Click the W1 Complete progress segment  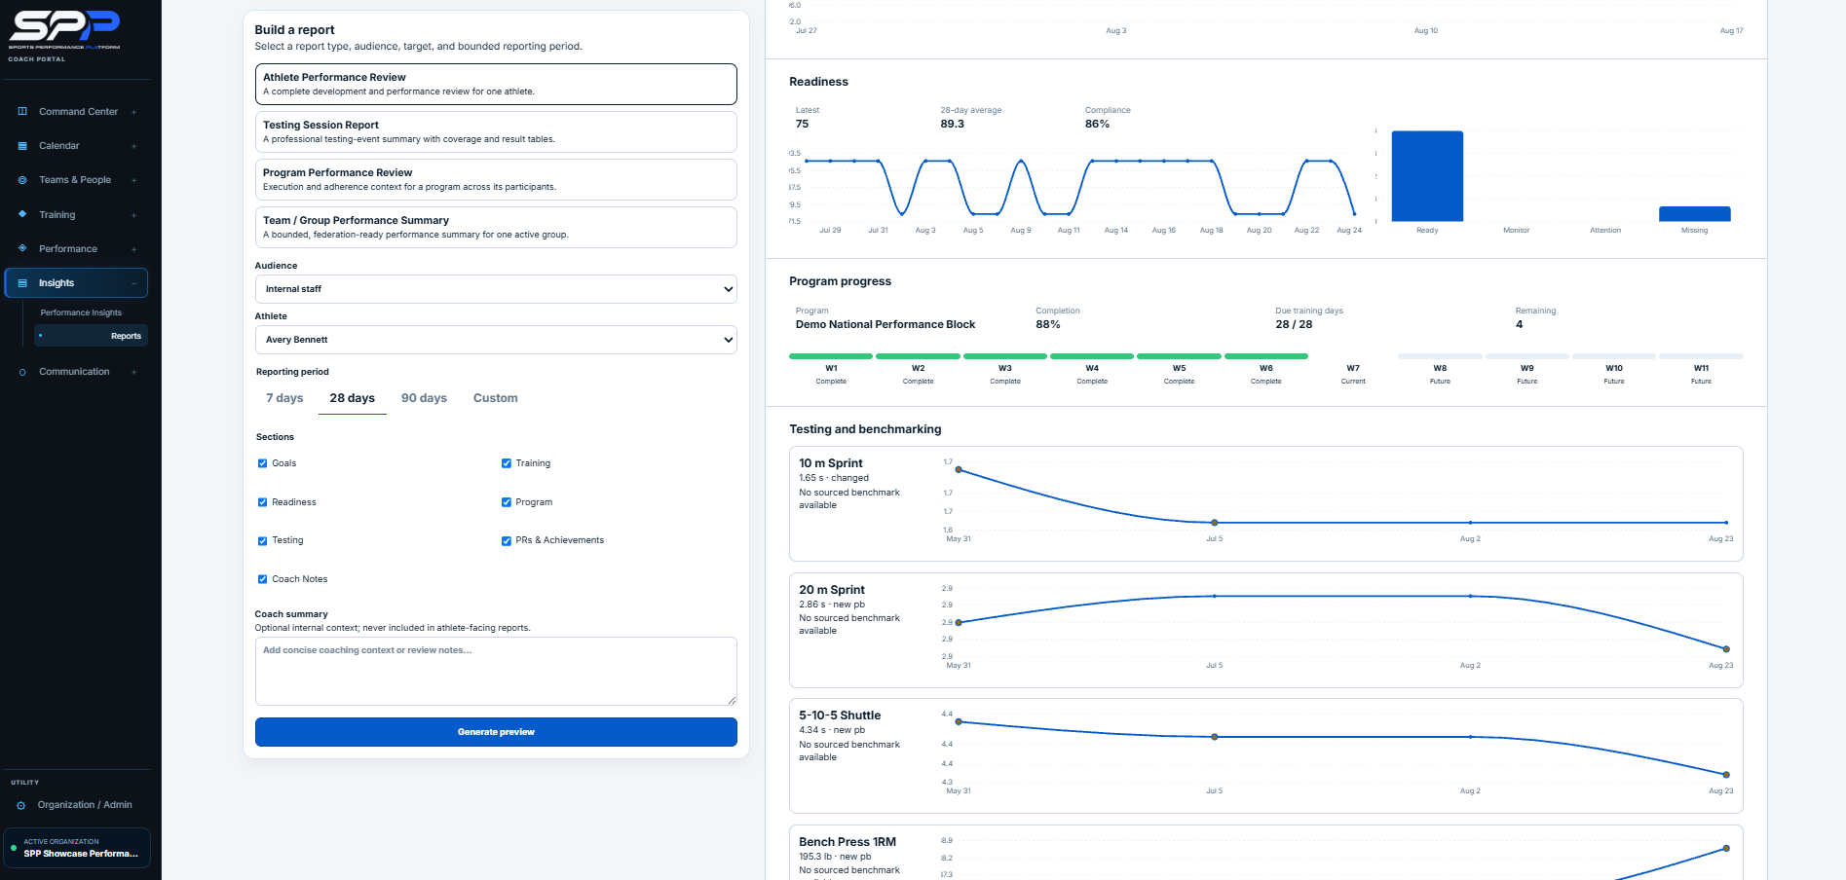831,357
